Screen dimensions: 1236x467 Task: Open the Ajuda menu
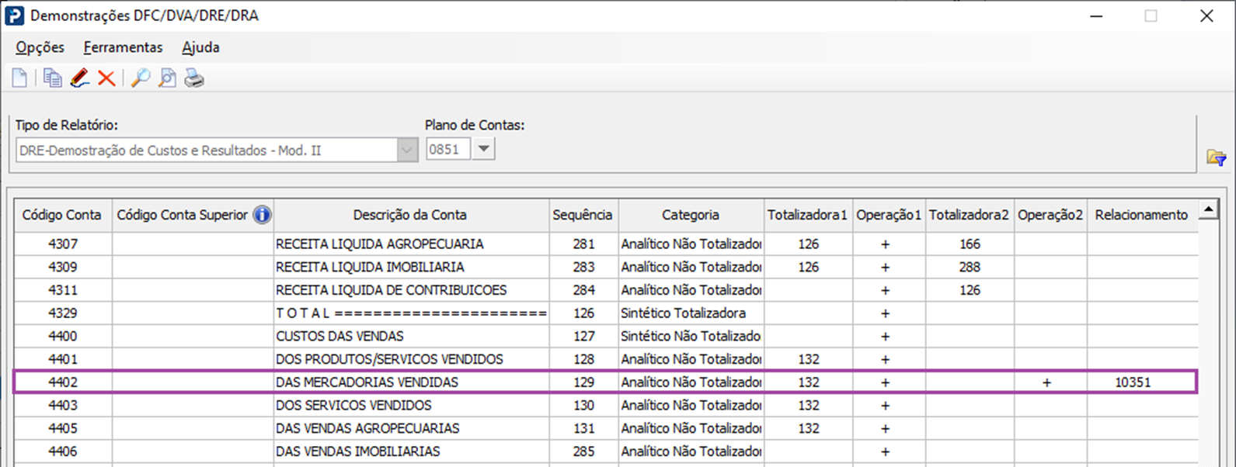pyautogui.click(x=200, y=47)
